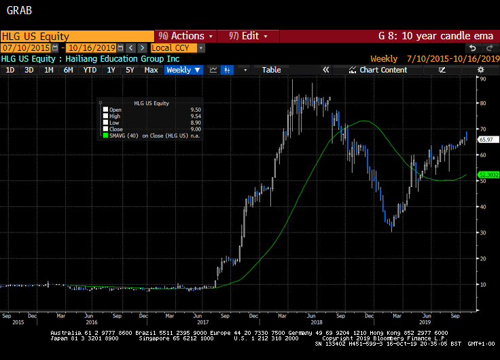Toggle the Open legend checkbox
This screenshot has height=360, width=500.
[105, 109]
